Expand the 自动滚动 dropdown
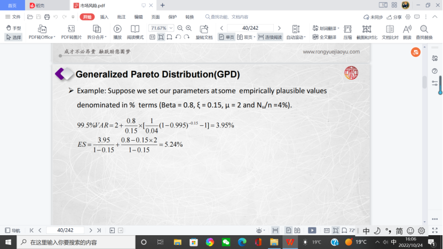The image size is (443, 249). 296,37
